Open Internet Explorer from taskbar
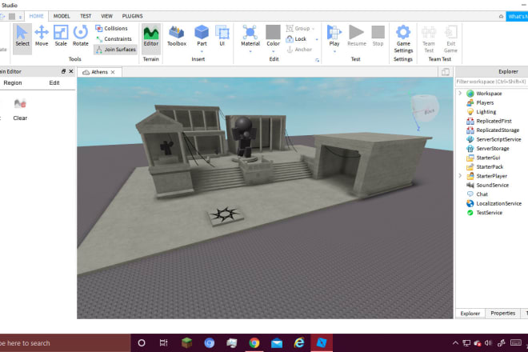The image size is (528, 352). [299, 343]
